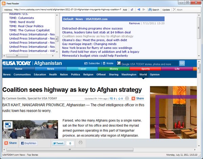Click Default - News - USATODAY.com header
This screenshot has width=203, height=159.
(x=113, y=19)
